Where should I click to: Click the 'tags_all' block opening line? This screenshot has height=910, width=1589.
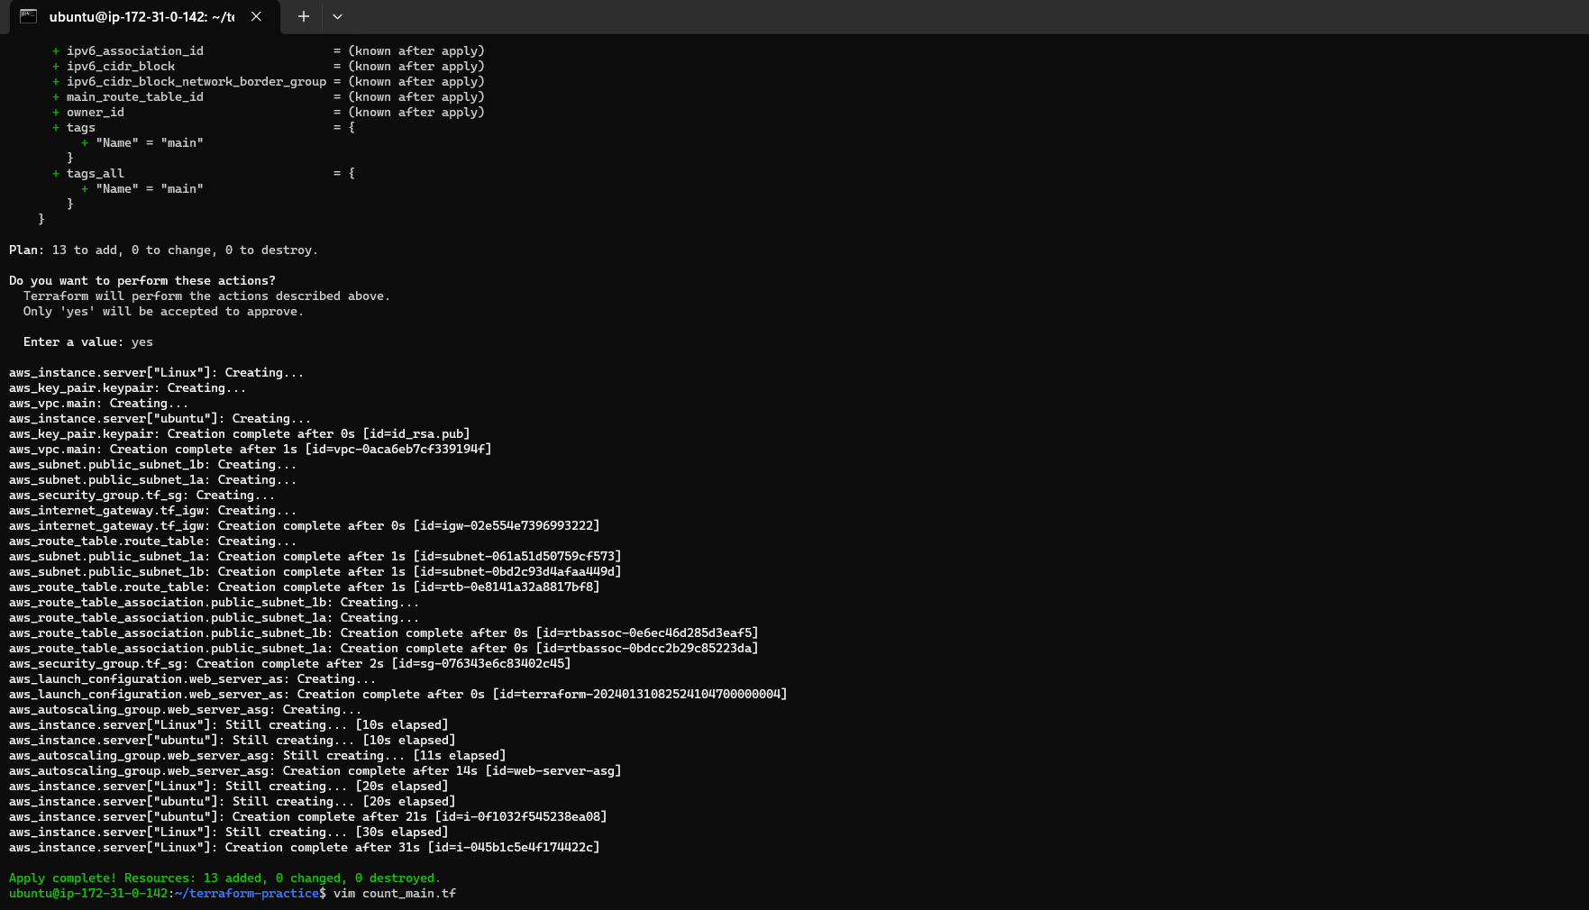click(203, 173)
